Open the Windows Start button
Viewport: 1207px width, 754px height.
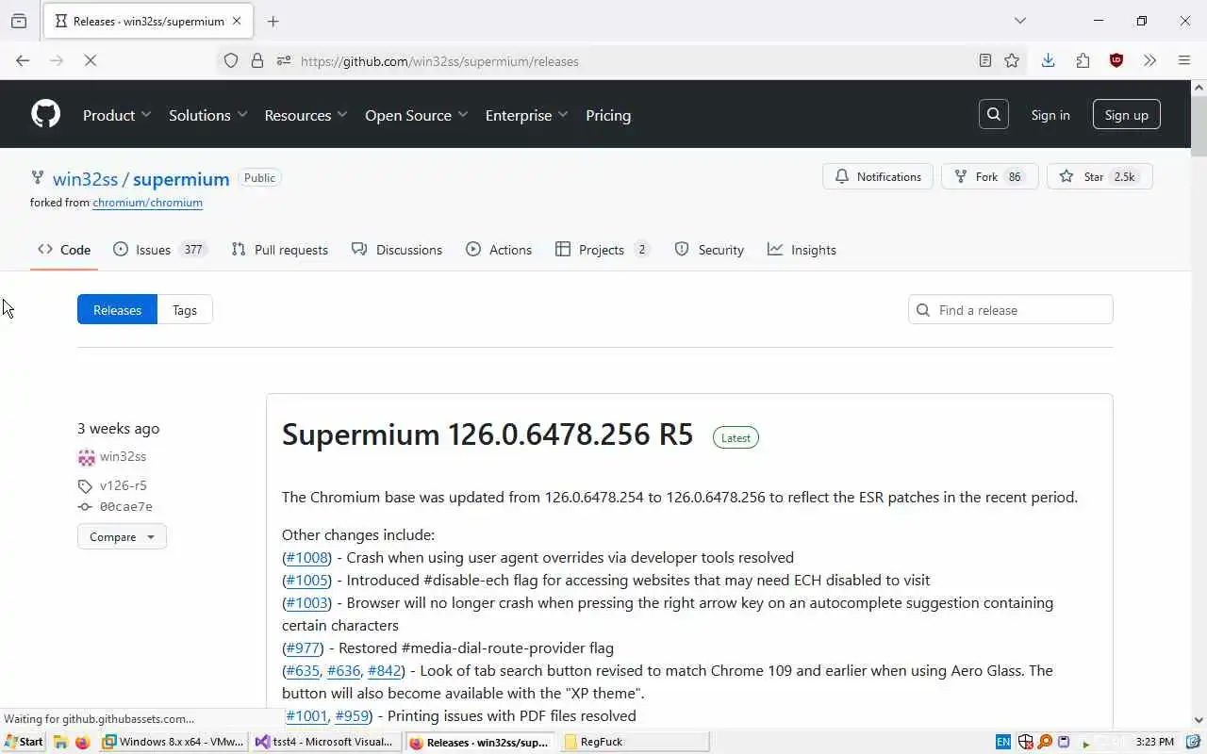click(25, 742)
